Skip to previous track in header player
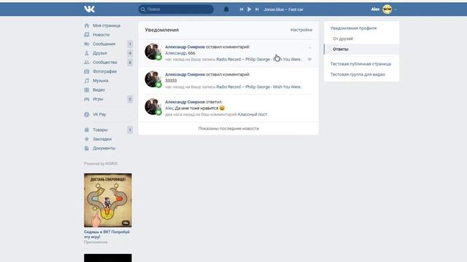The image size is (467, 262). (242, 9)
